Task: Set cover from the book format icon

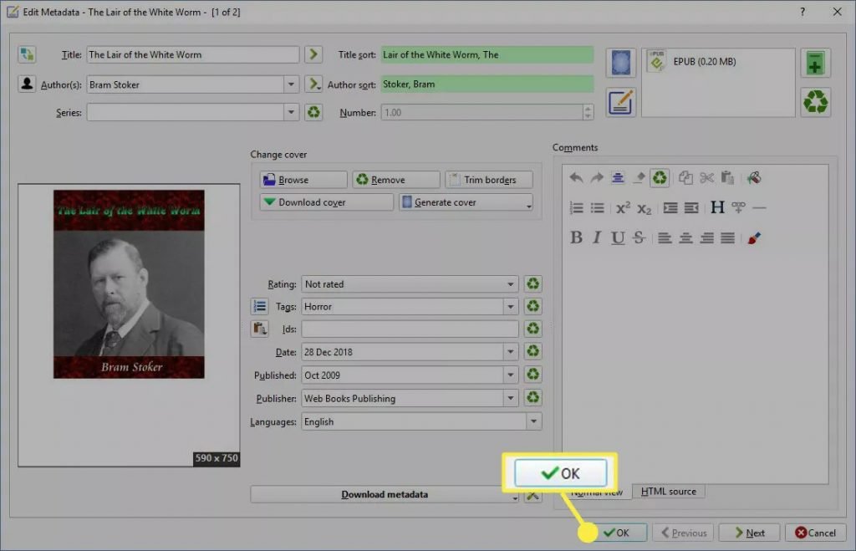Action: coord(621,62)
